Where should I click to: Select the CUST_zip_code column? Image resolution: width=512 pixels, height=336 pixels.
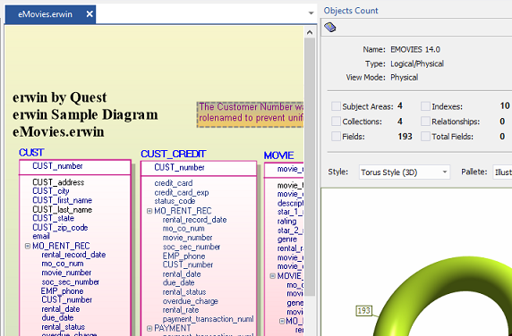click(60, 228)
